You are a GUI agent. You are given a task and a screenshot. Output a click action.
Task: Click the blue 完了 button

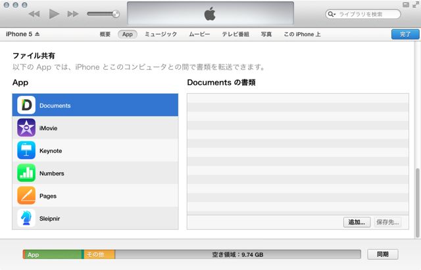[405, 34]
